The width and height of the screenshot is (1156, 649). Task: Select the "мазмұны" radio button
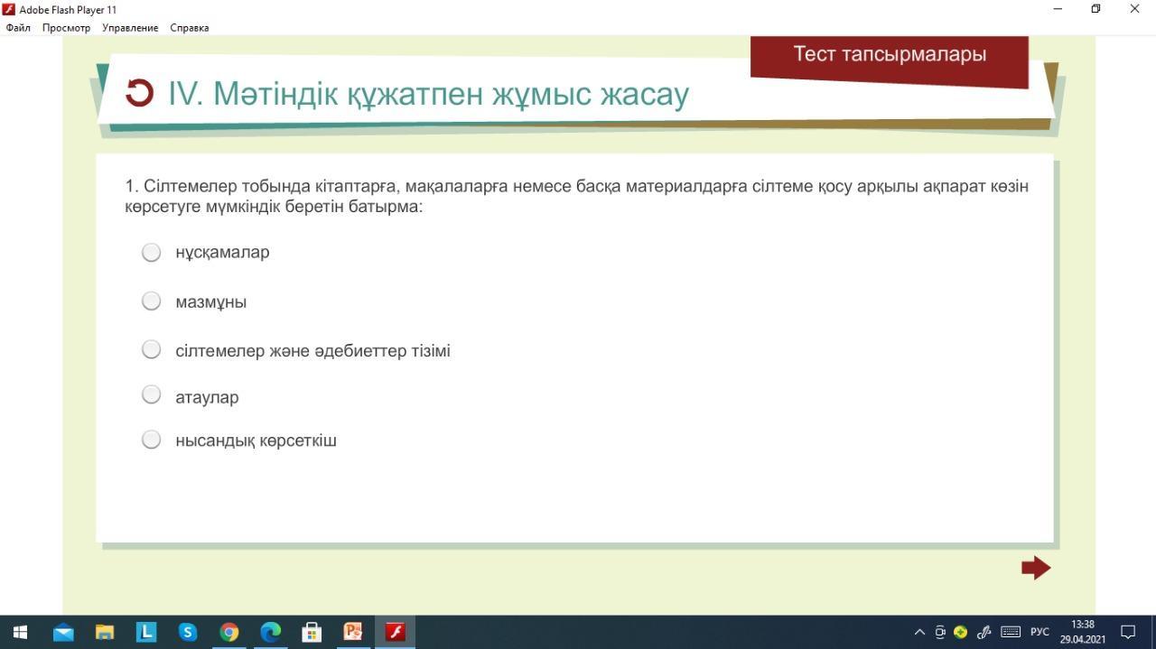click(152, 301)
